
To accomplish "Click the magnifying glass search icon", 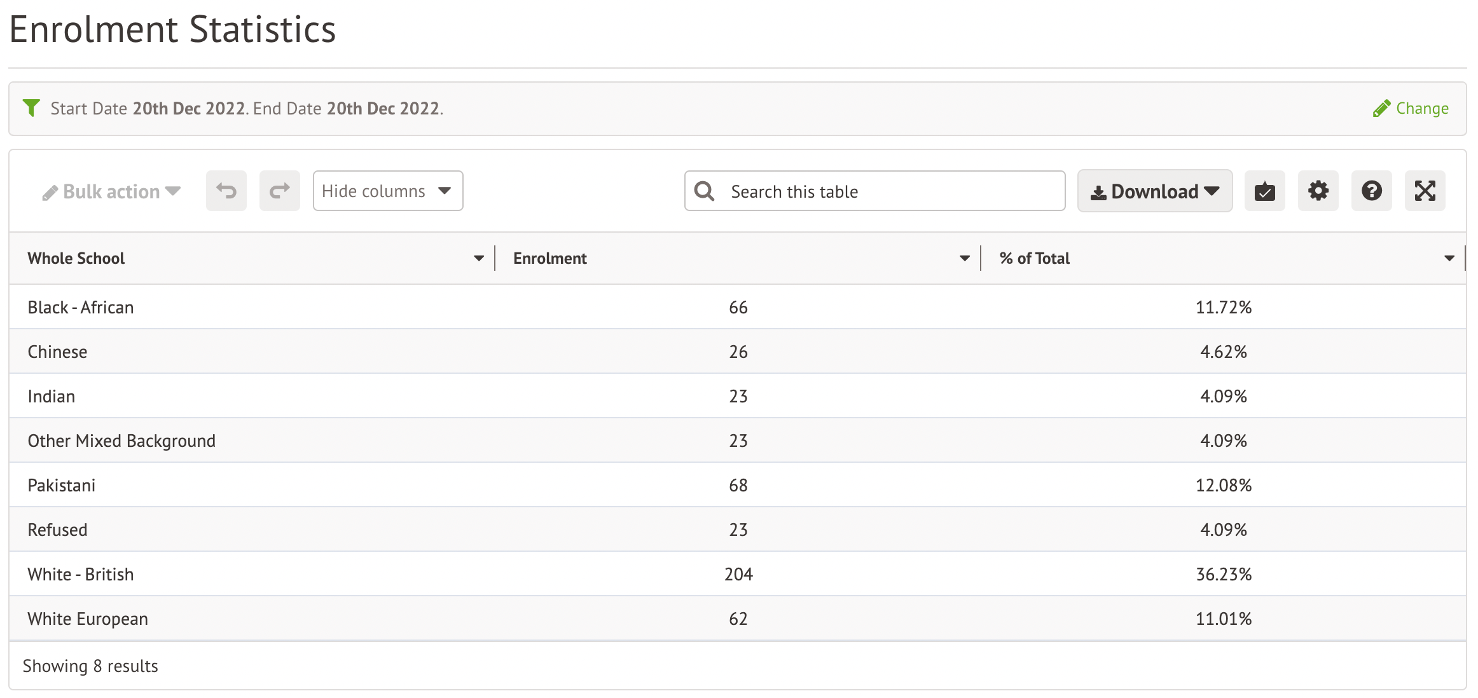I will pos(704,191).
